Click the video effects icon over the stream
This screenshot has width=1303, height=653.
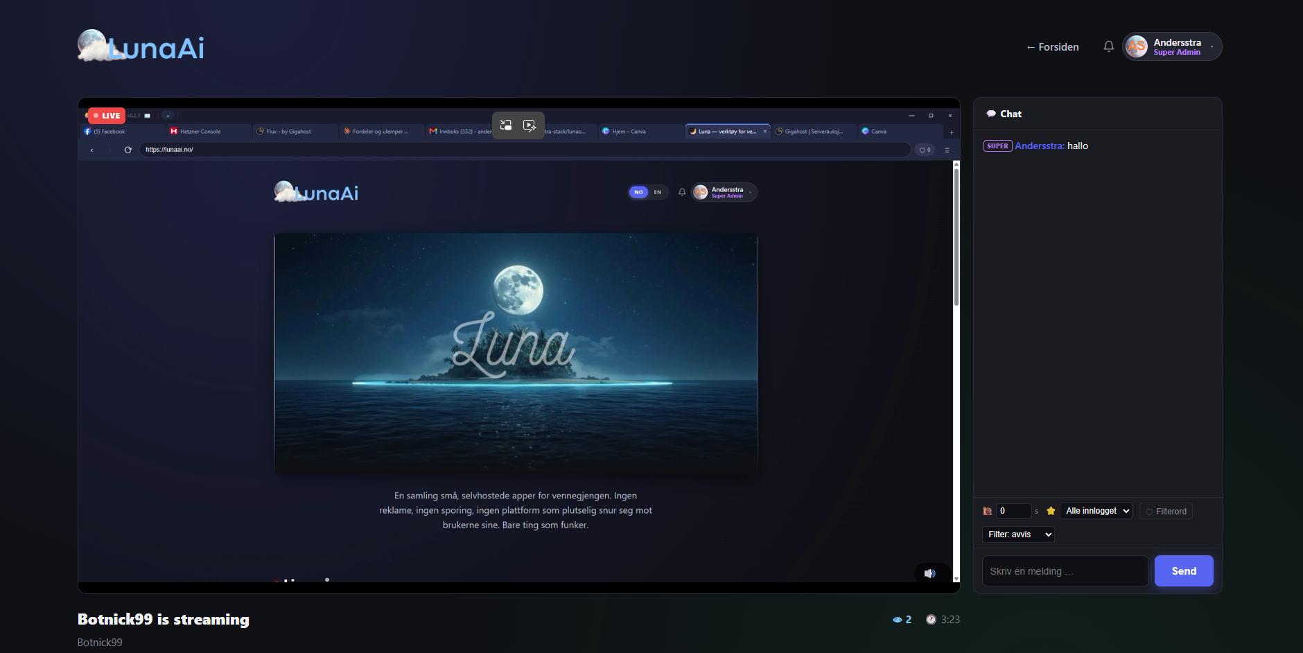(530, 125)
